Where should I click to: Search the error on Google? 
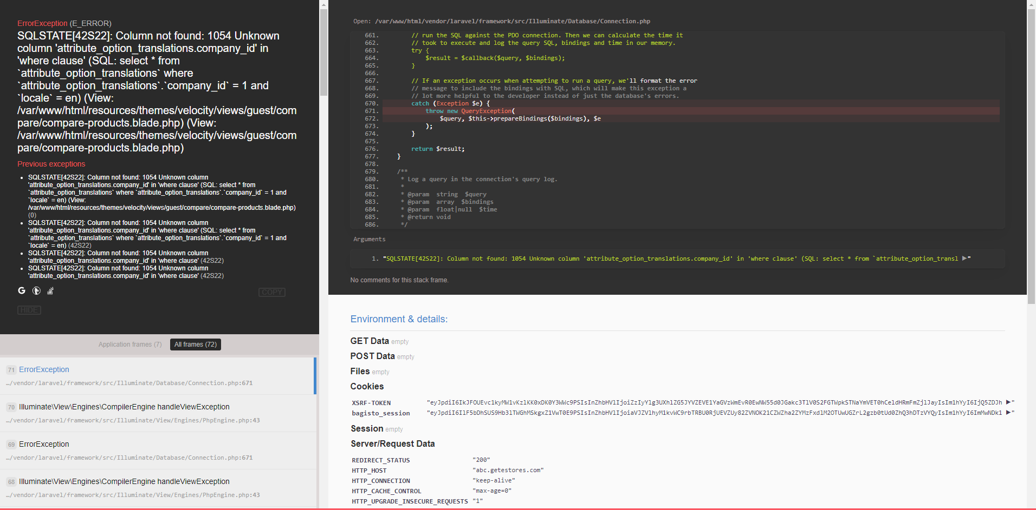22,290
